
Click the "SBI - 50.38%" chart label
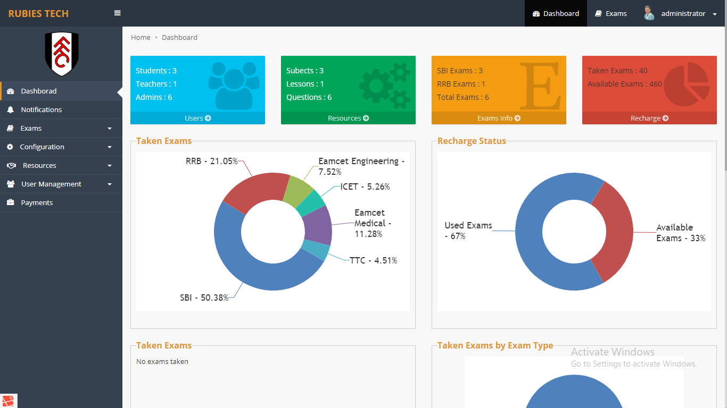[204, 297]
